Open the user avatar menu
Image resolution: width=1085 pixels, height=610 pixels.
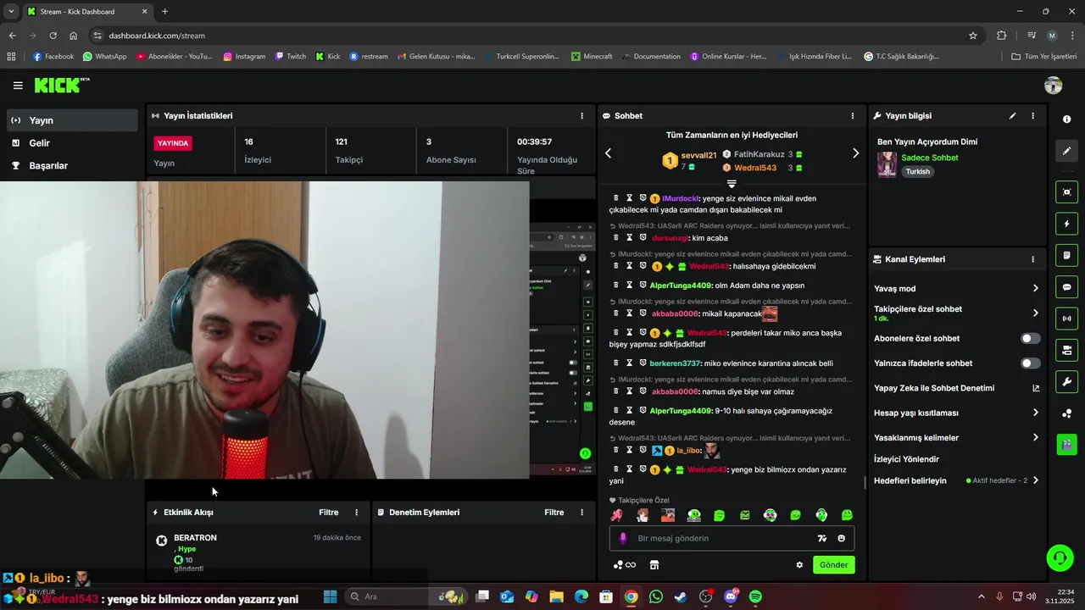[1054, 86]
